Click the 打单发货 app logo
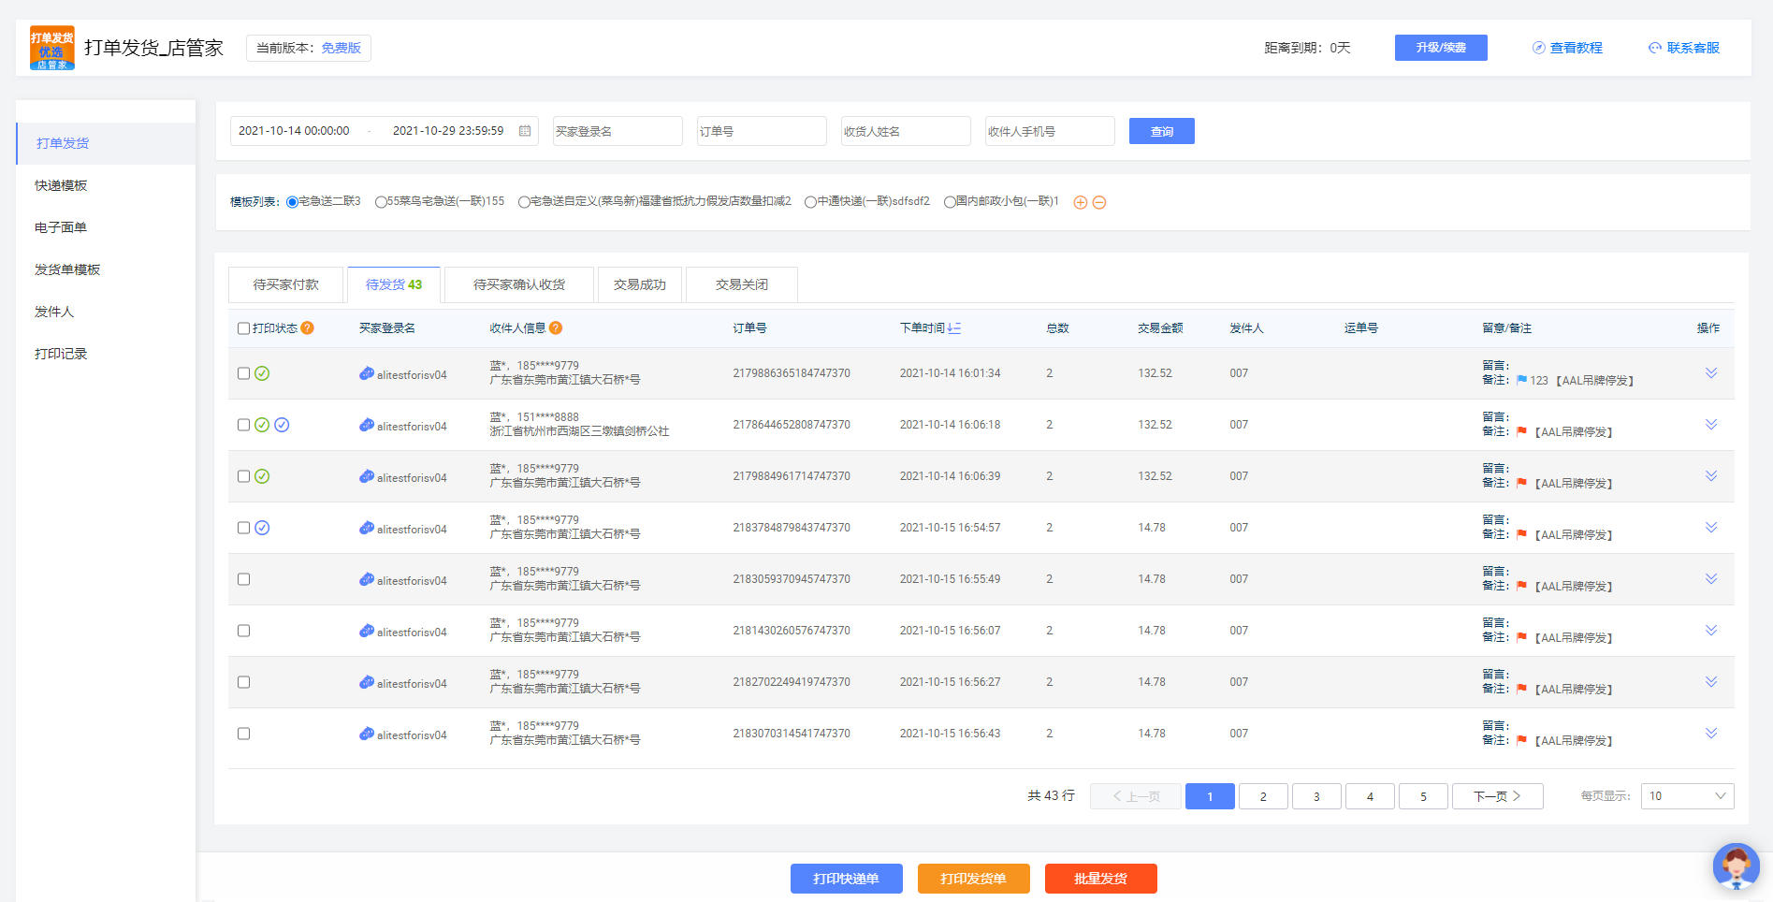 pos(51,48)
